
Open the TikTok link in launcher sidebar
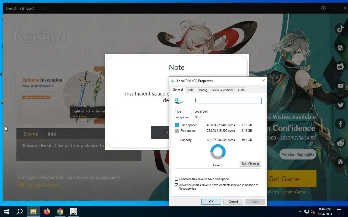(340, 28)
